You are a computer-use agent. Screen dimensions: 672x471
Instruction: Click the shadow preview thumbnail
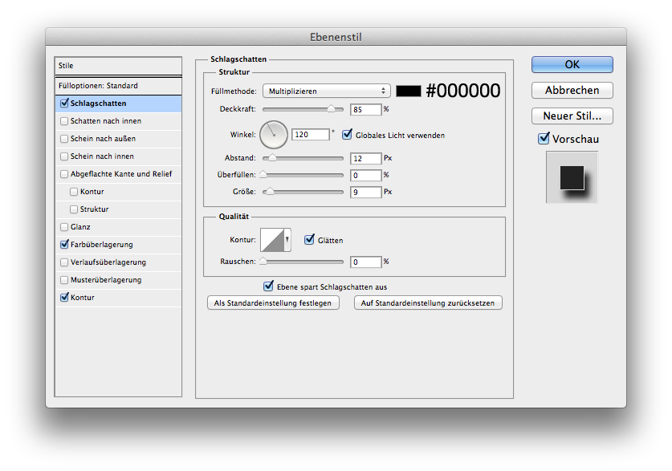pos(571,177)
